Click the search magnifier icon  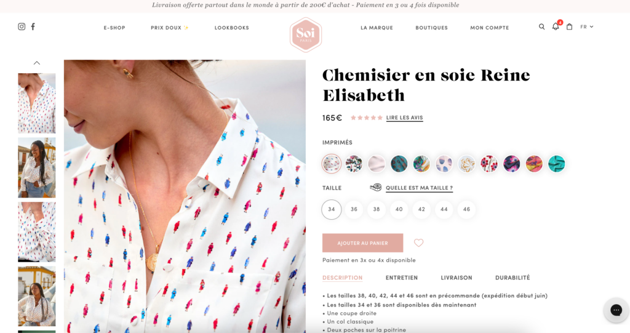[x=541, y=26]
